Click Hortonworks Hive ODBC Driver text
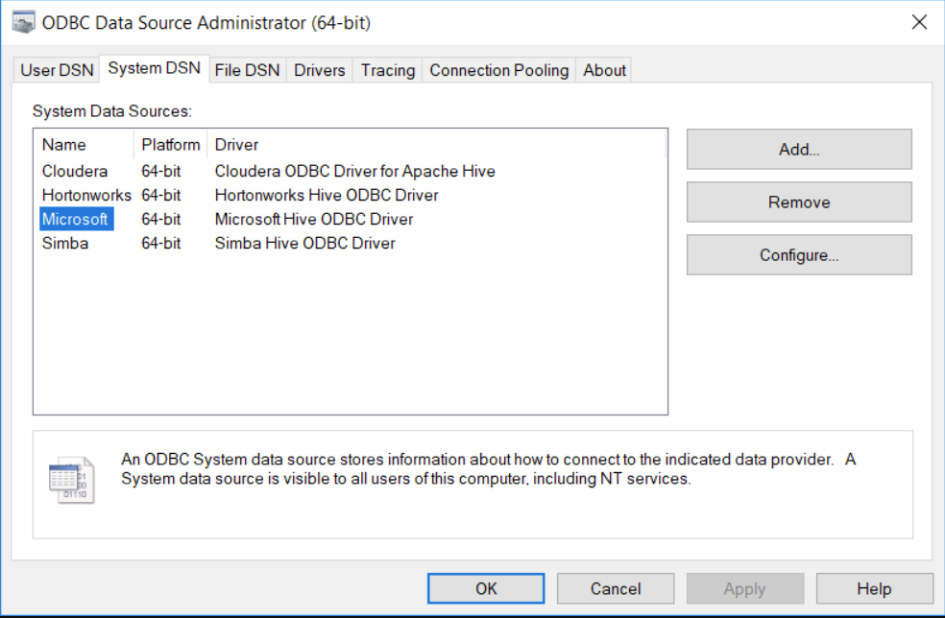Screen dimensions: 945x618 (327, 195)
